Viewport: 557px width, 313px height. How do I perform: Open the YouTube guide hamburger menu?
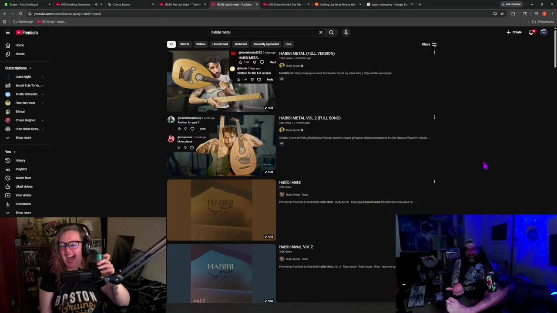click(8, 33)
